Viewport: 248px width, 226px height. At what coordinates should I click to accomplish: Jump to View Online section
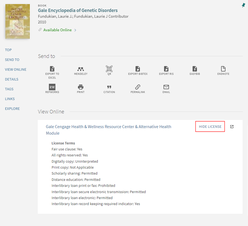point(16,70)
